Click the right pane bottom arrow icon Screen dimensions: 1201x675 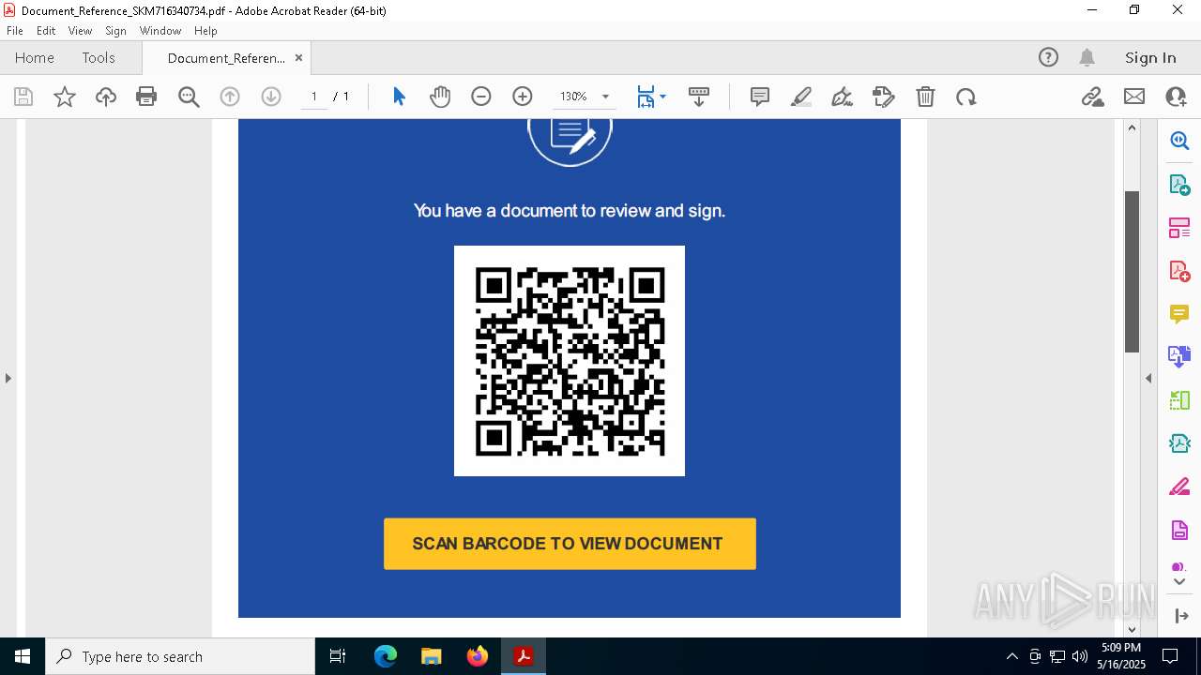(x=1180, y=616)
